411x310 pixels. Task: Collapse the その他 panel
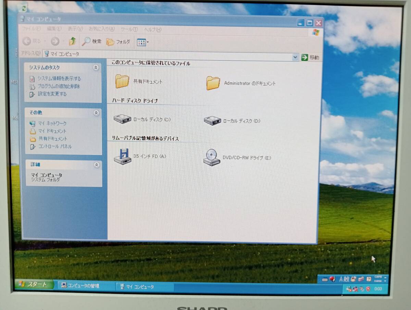click(x=96, y=112)
